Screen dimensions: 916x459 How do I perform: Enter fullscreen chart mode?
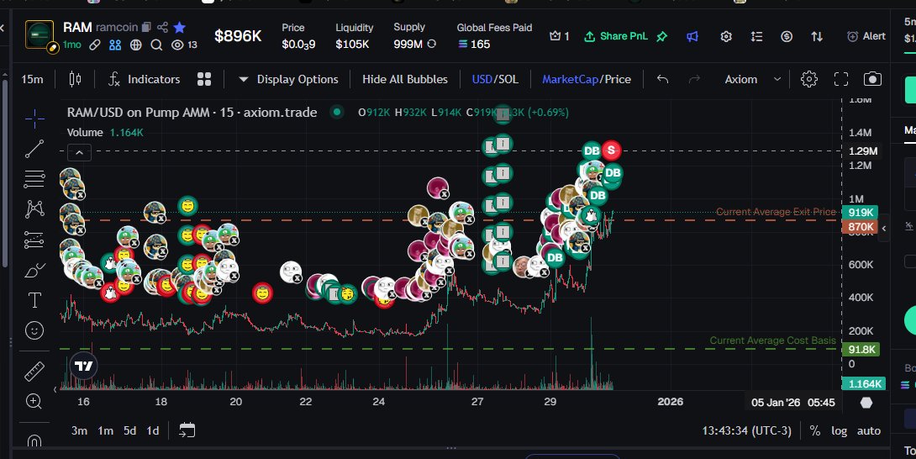[x=840, y=79]
